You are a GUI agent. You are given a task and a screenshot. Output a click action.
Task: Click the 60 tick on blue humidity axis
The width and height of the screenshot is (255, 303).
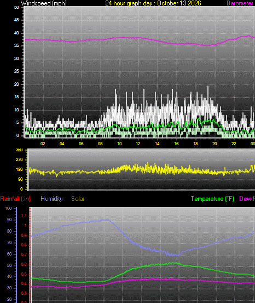tap(9, 254)
